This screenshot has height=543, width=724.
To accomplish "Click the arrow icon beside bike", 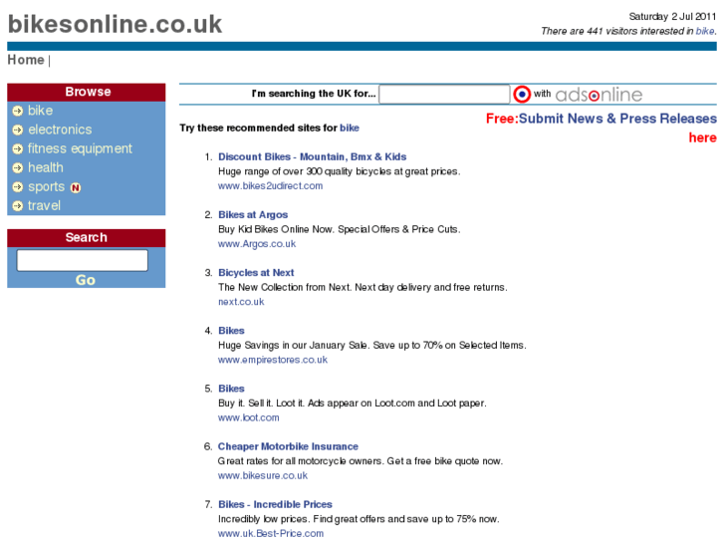I will [x=18, y=111].
